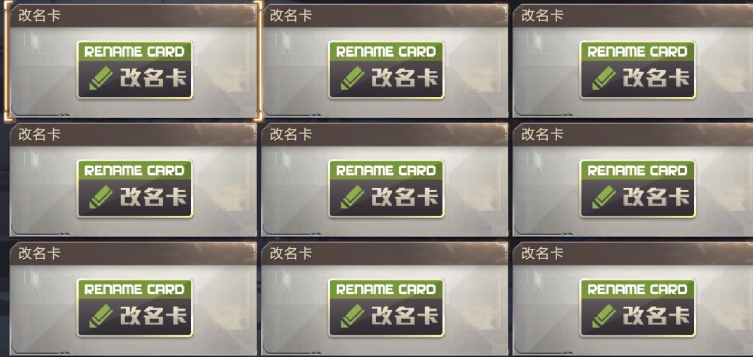Viewport: 753px width, 357px height.
Task: Click the pencil icon in the middle-left card
Action: (x=101, y=197)
